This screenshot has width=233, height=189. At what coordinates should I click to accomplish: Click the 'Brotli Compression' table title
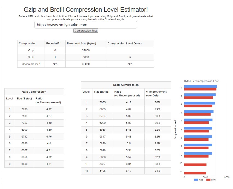pyautogui.click(x=126, y=85)
